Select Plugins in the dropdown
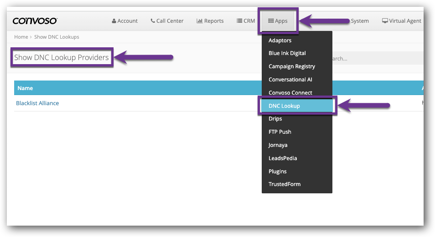435x237 pixels. (x=297, y=171)
